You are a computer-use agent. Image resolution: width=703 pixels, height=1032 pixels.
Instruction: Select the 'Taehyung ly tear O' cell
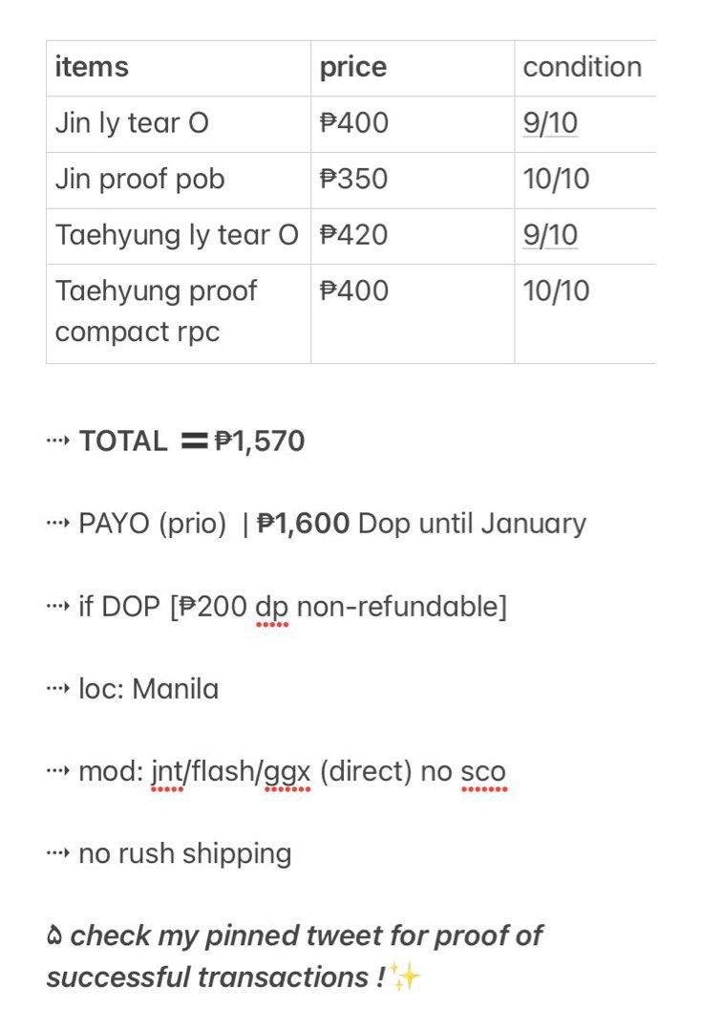179,236
